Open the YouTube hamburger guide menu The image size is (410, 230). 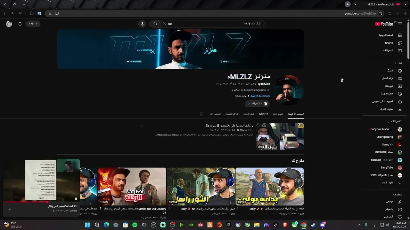tap(400, 24)
